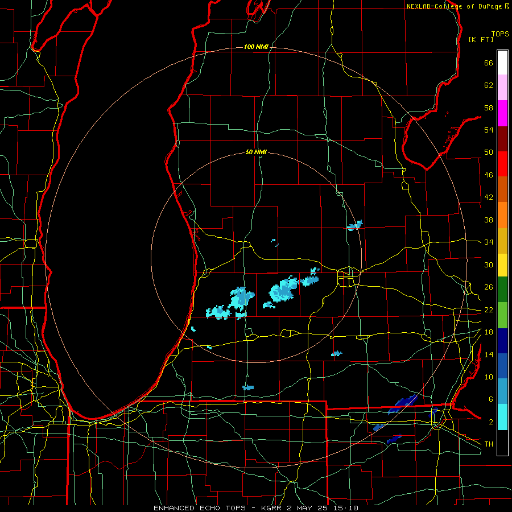Click the legend value 62

489,85
